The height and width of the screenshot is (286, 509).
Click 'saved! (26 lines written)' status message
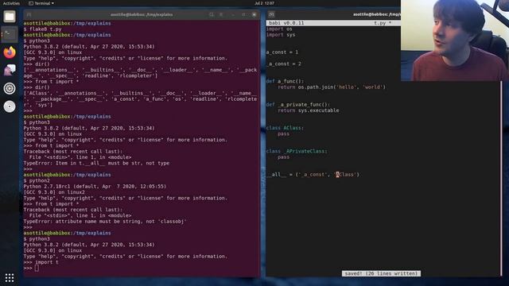381,273
